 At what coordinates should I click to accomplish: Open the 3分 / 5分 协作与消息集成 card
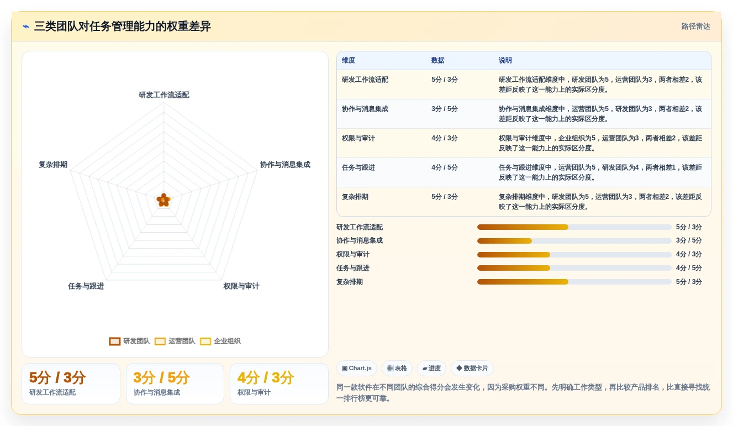pyautogui.click(x=175, y=383)
